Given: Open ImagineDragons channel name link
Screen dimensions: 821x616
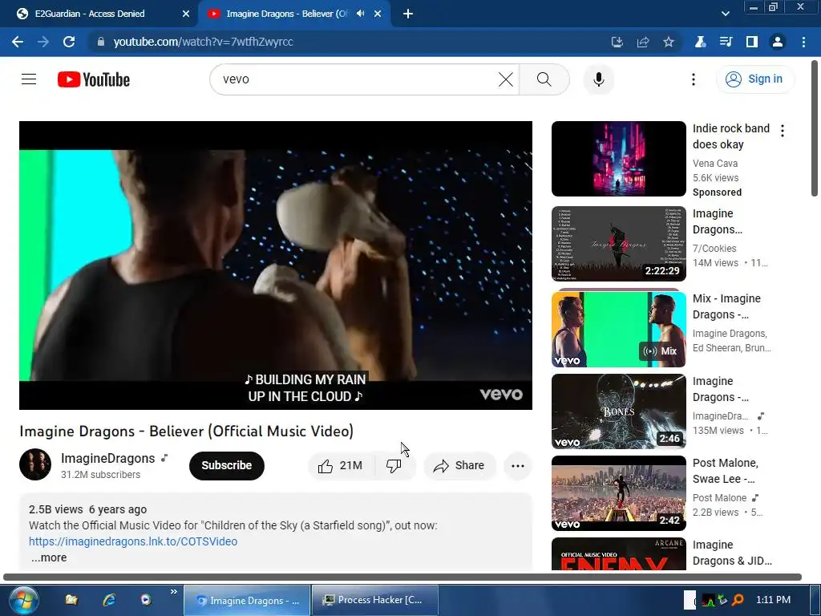Looking at the screenshot, I should 108,458.
